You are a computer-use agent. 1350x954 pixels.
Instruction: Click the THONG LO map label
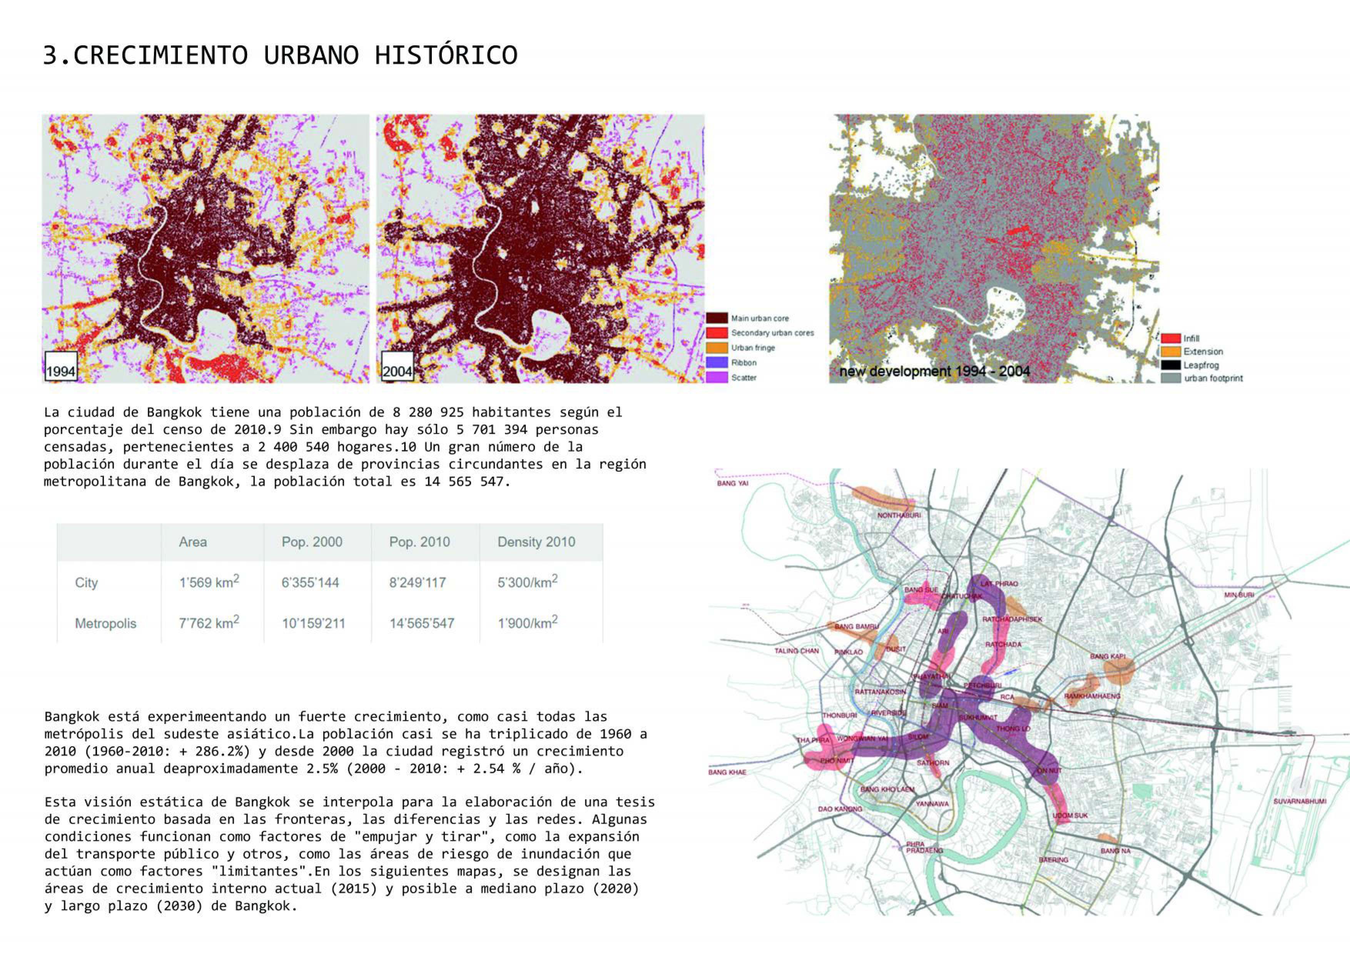(1013, 729)
